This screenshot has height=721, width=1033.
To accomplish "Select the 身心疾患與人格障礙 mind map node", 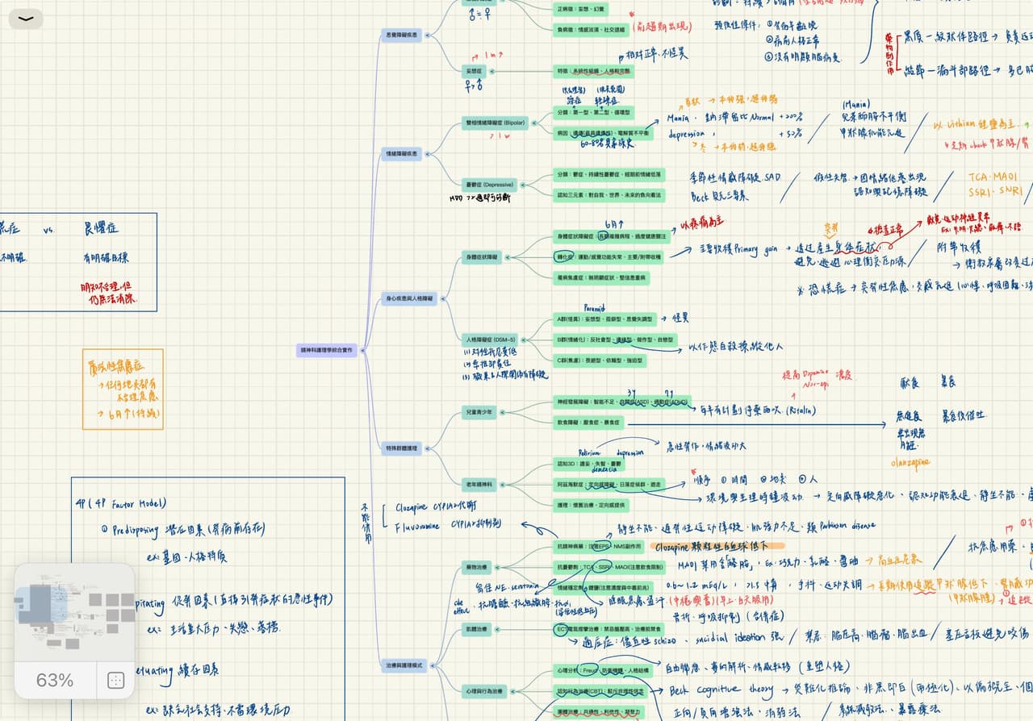I will pos(408,299).
